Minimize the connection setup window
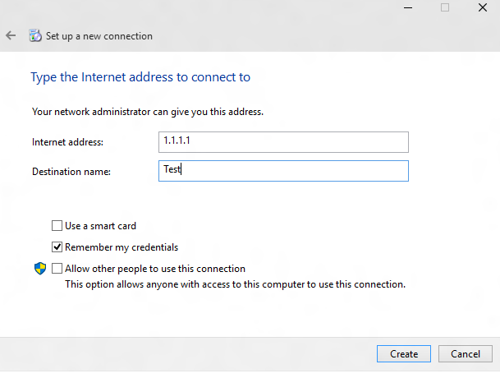500x378 pixels. pos(408,7)
